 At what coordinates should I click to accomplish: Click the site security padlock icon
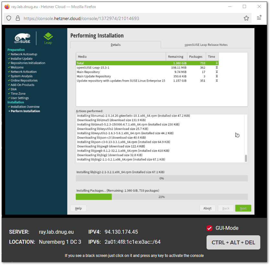pos(18,18)
